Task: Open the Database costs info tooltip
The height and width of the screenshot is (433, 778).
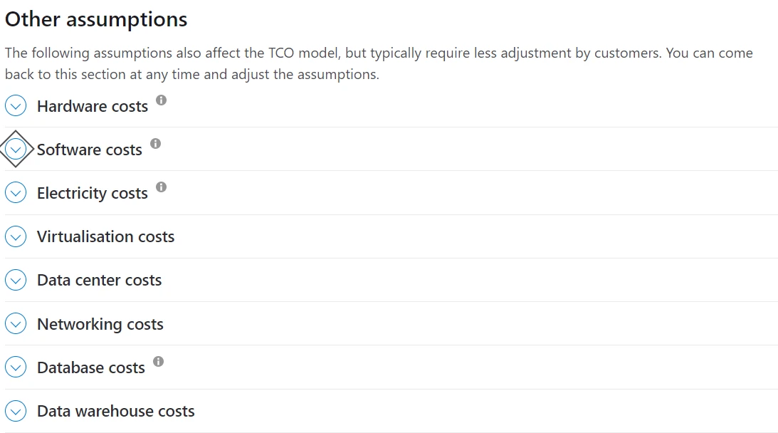Action: pos(159,362)
